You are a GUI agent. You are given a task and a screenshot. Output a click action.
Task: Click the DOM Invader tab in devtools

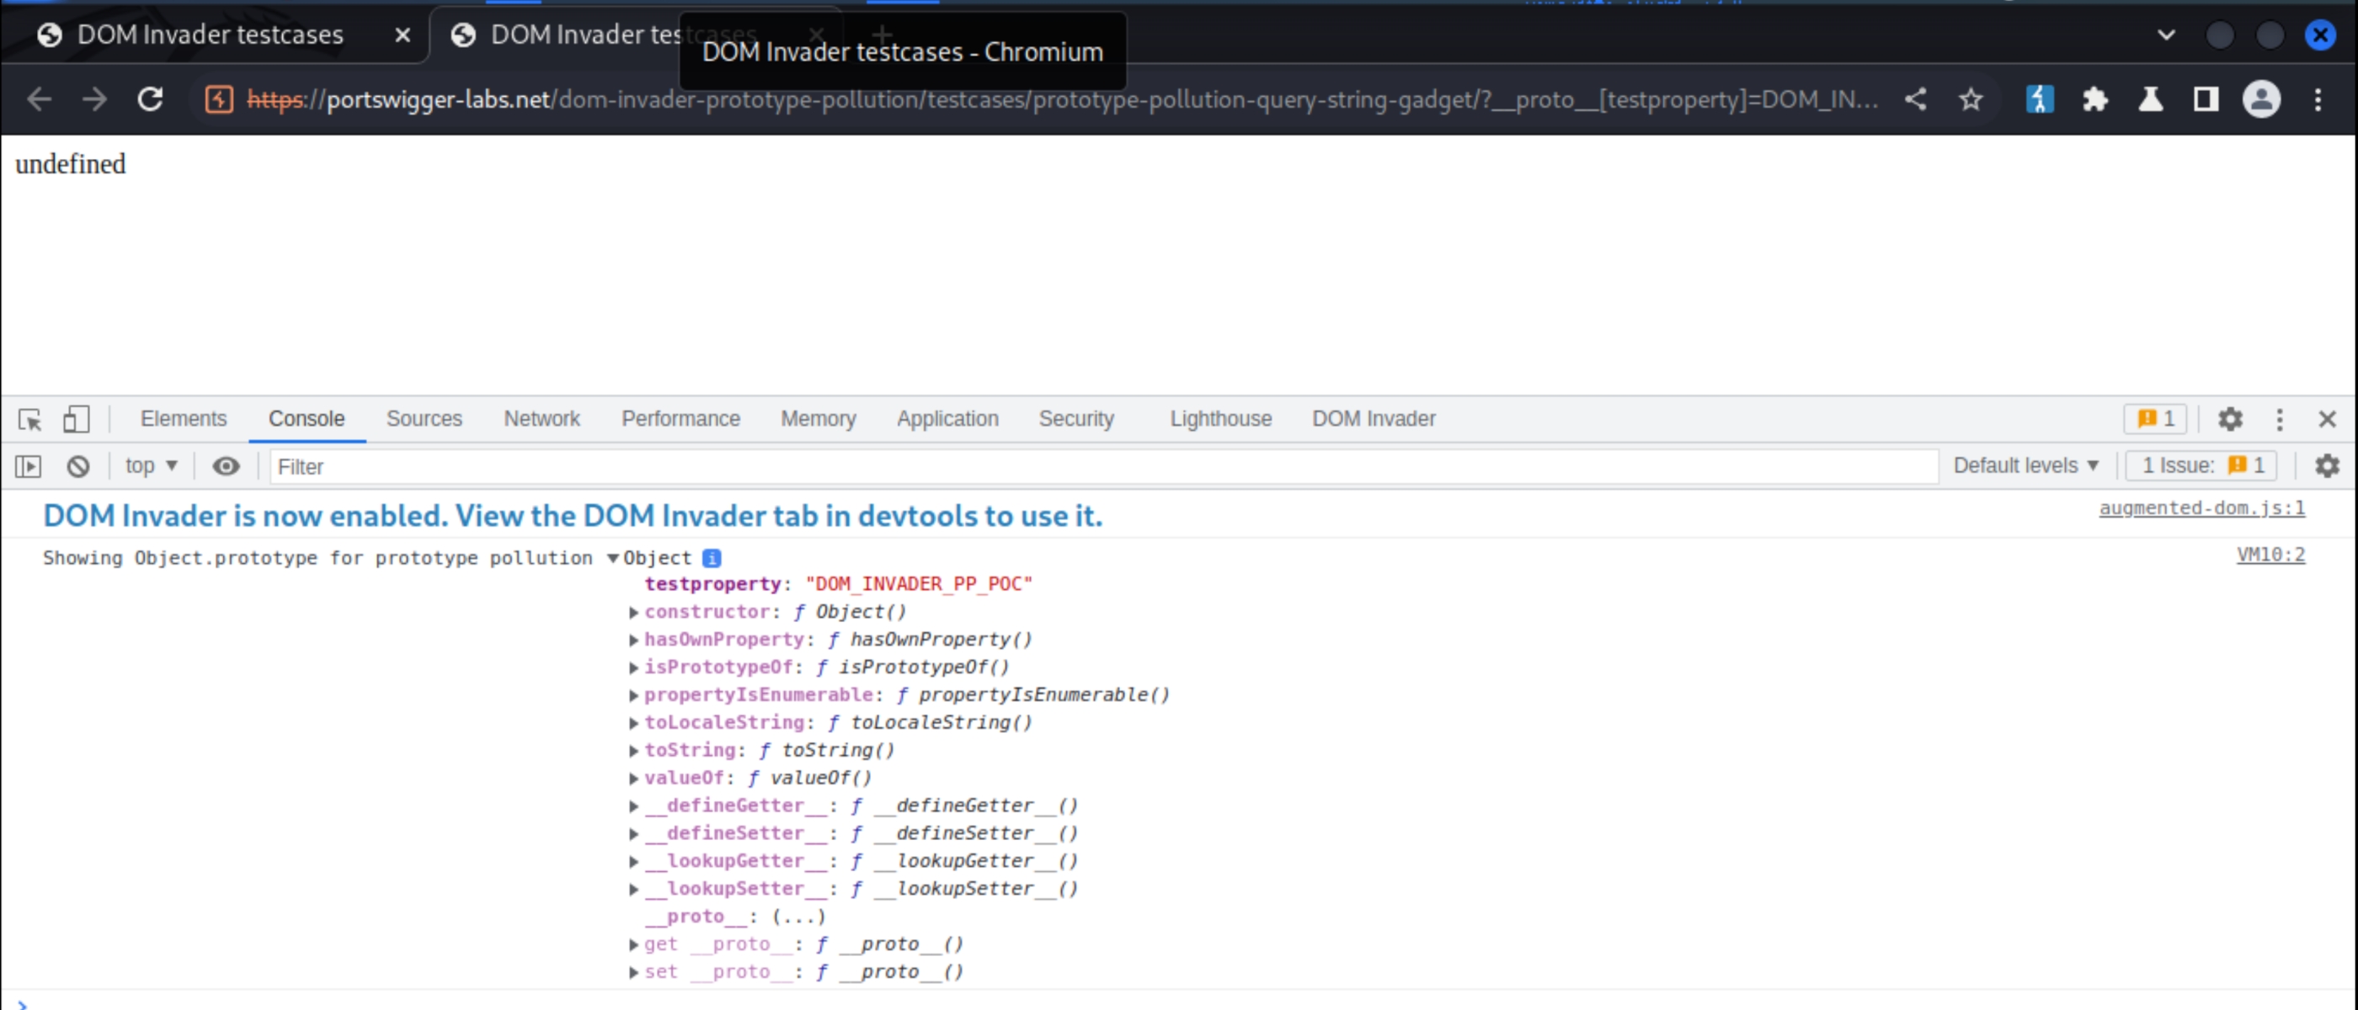[1370, 419]
